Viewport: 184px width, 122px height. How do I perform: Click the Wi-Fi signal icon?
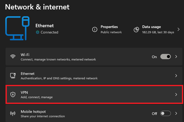point(13,57)
